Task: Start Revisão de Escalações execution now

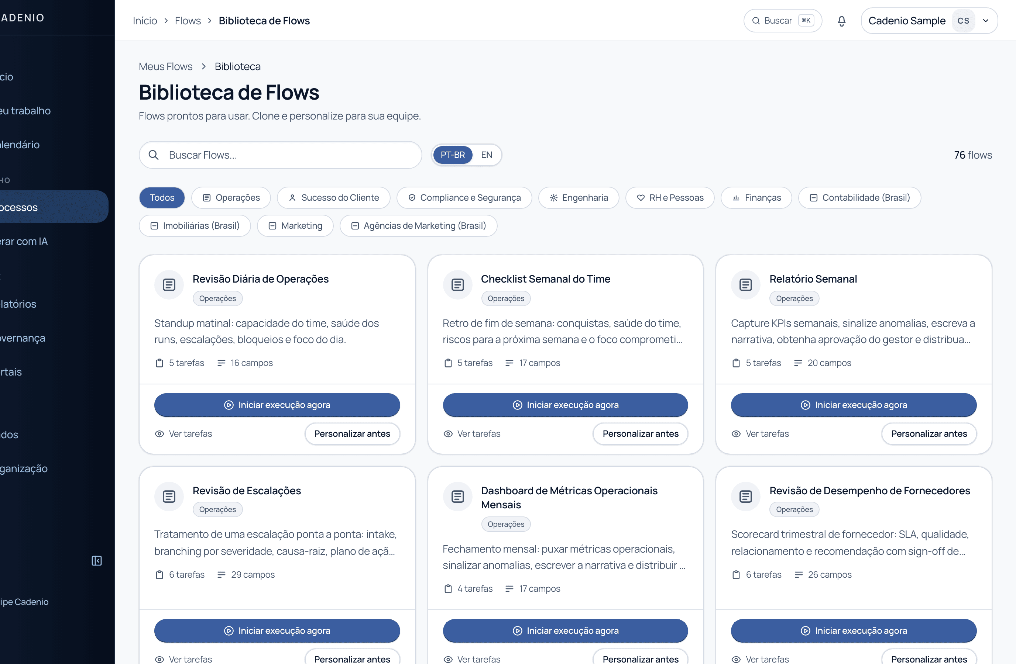Action: tap(277, 630)
